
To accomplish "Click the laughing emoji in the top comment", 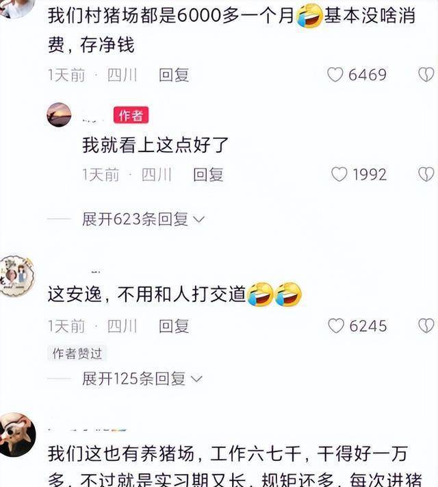I will (x=309, y=16).
